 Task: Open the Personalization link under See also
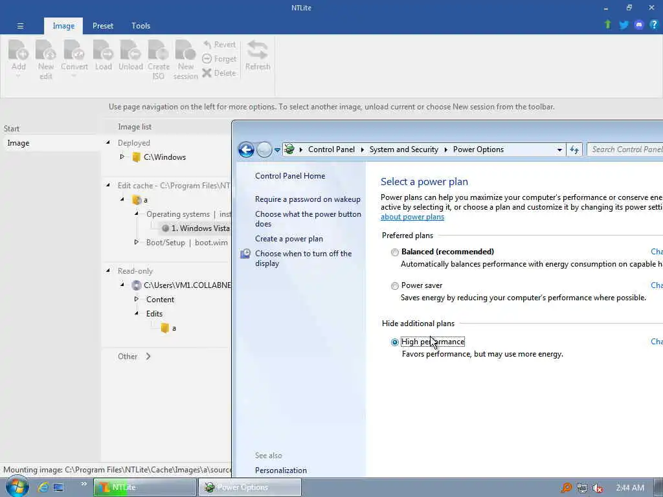281,470
